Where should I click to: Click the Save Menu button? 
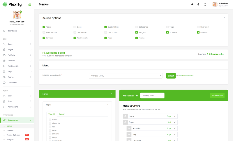tap(217, 95)
